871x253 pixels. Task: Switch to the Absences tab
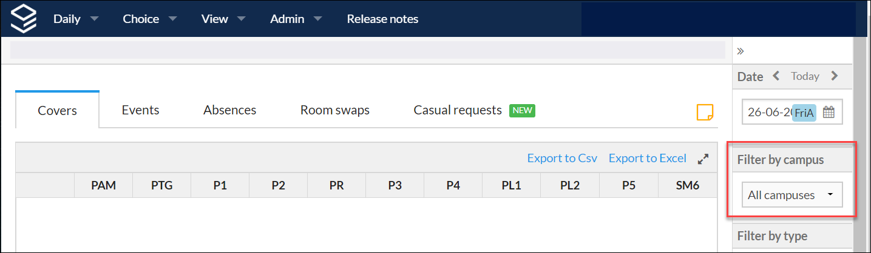point(229,110)
